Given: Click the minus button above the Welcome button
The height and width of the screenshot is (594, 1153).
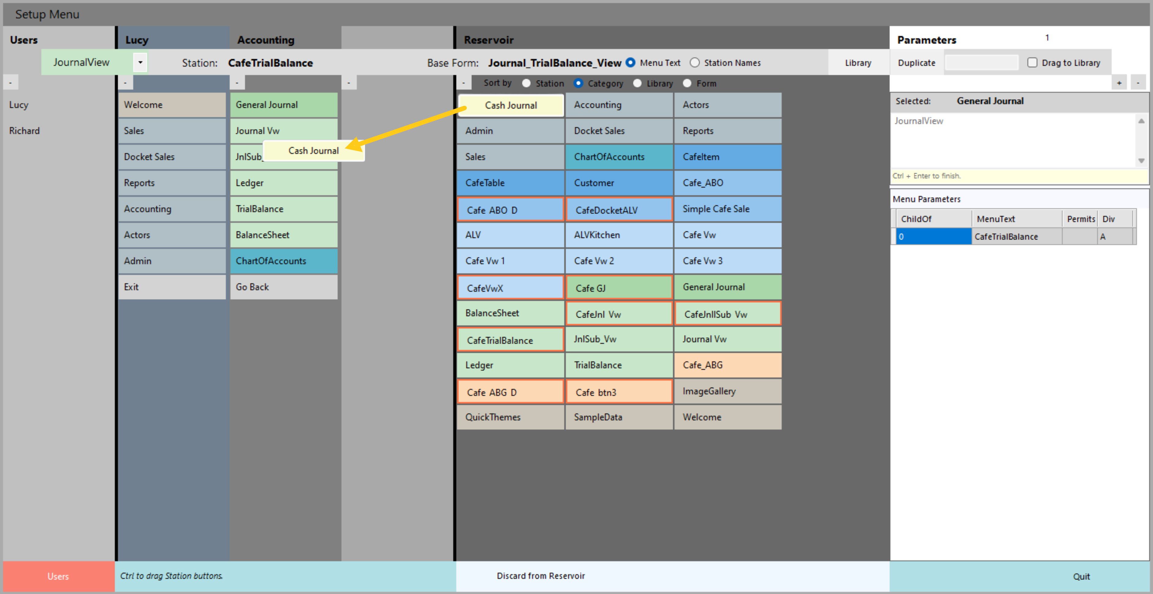Looking at the screenshot, I should pos(125,83).
